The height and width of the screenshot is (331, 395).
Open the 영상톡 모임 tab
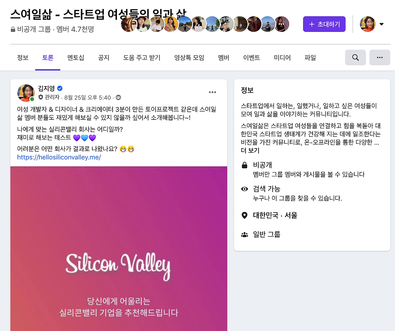tap(189, 58)
